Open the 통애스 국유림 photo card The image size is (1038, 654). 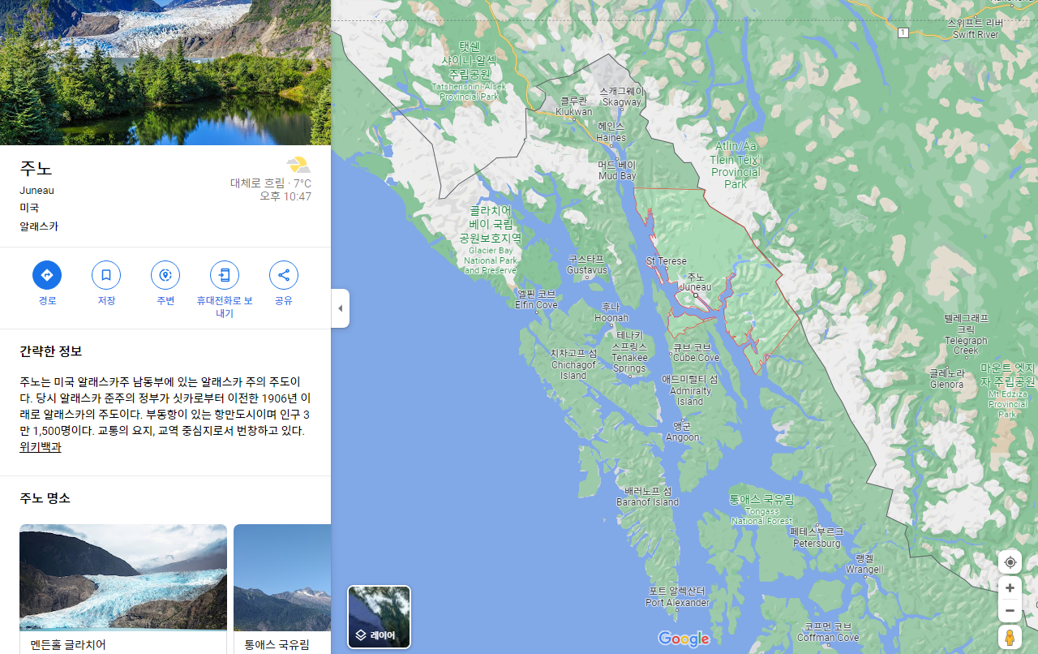coord(282,589)
